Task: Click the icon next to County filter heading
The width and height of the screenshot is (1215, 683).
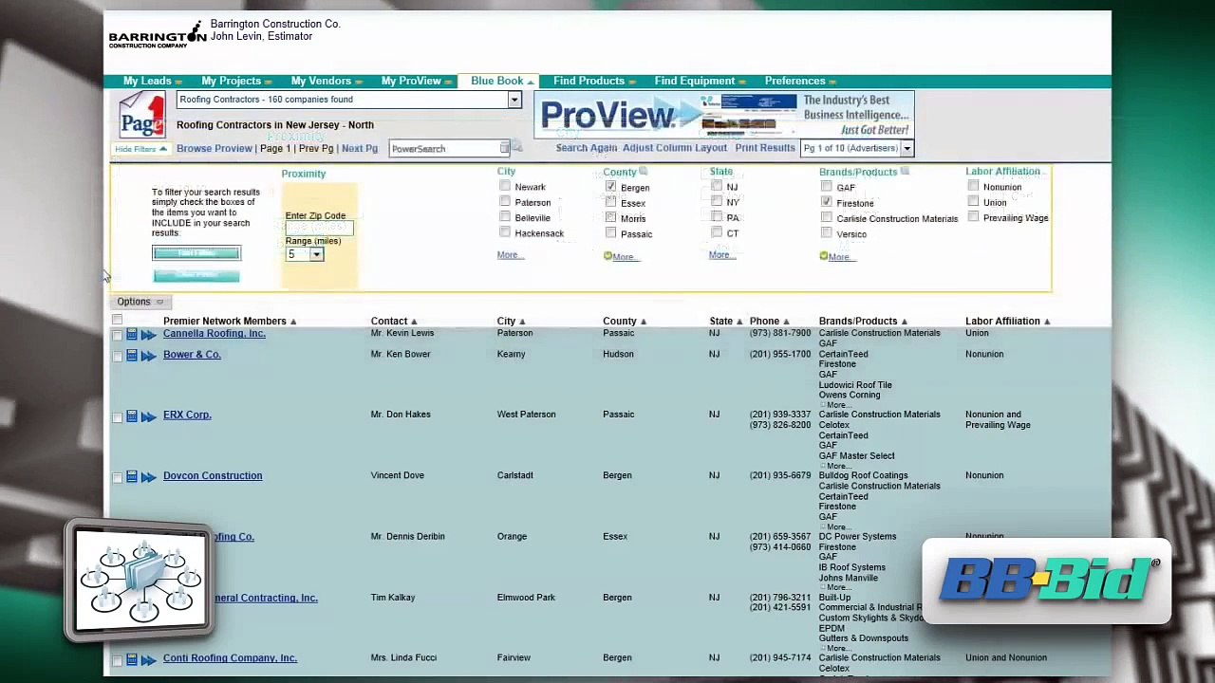Action: click(644, 172)
